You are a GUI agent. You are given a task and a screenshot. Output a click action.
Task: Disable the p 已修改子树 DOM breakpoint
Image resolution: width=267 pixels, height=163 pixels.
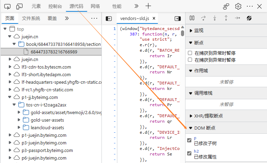[x=189, y=140]
